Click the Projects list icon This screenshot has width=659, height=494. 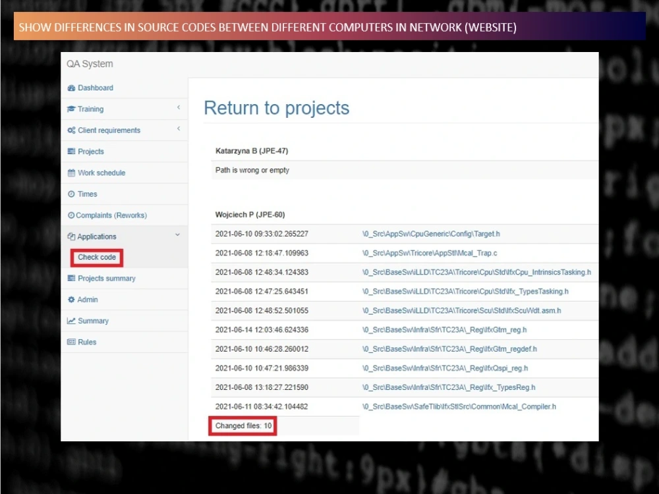pyautogui.click(x=71, y=151)
